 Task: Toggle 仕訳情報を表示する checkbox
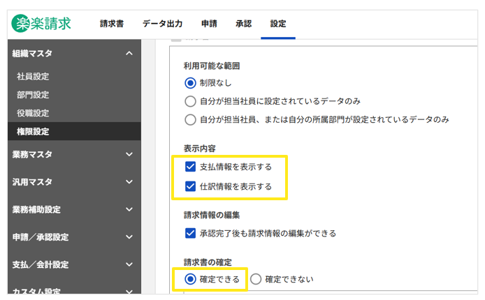click(x=190, y=186)
